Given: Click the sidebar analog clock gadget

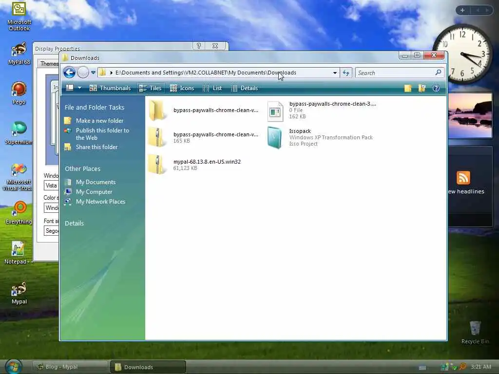Looking at the screenshot, I should coord(462,54).
